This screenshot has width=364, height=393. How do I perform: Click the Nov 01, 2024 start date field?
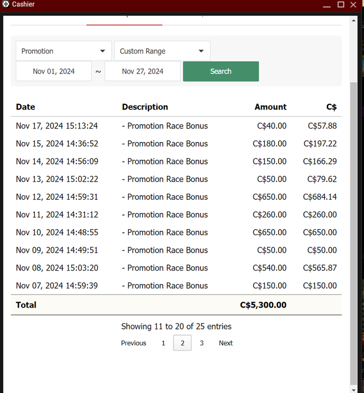pos(53,71)
